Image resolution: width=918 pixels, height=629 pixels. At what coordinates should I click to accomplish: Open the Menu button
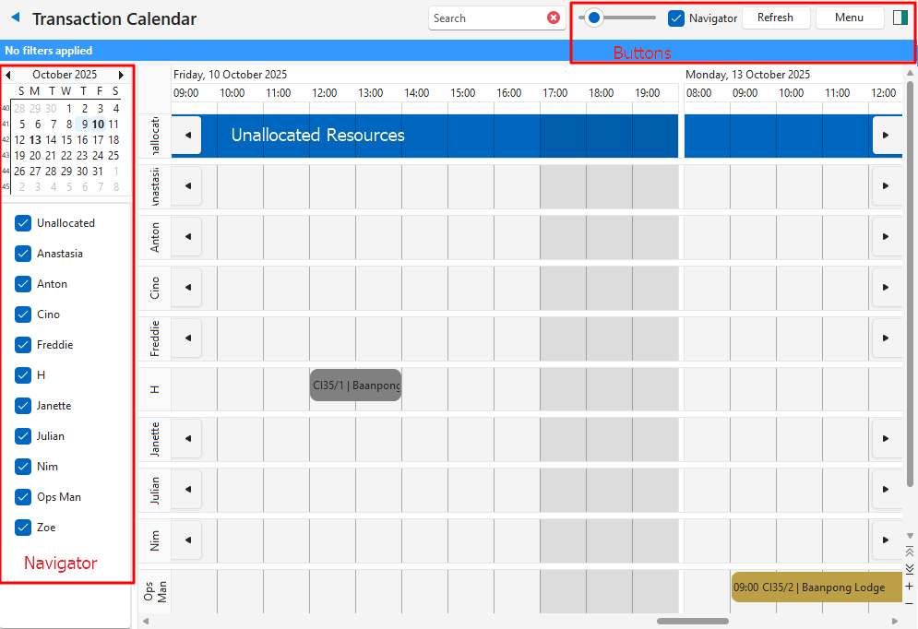(849, 18)
